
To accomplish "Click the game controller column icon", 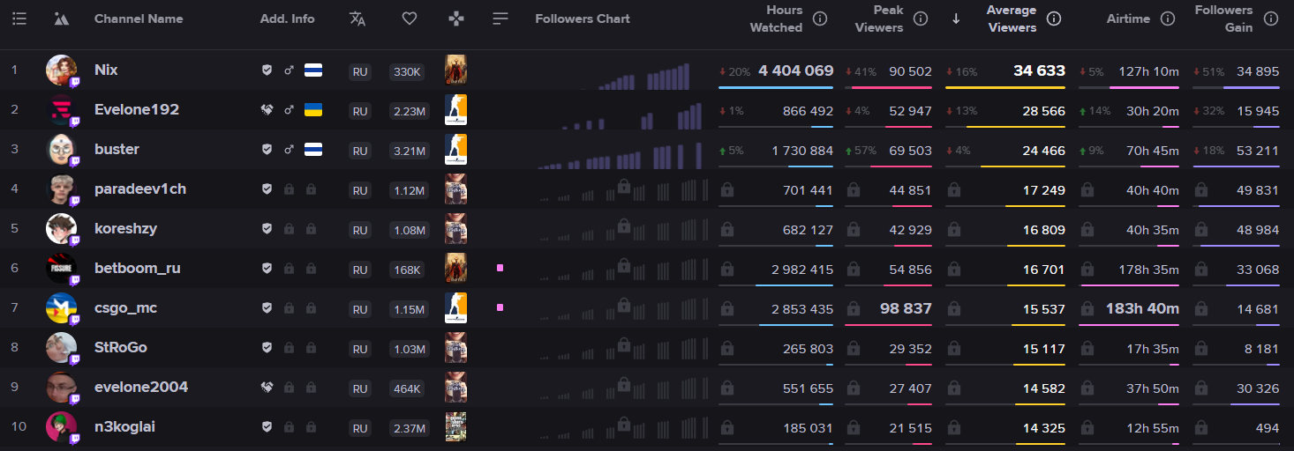I will [x=455, y=18].
